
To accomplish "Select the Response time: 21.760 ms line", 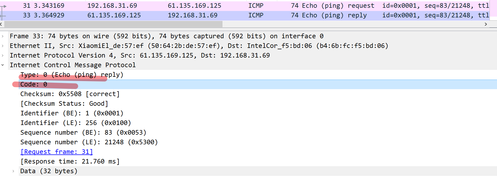I will click(70, 161).
